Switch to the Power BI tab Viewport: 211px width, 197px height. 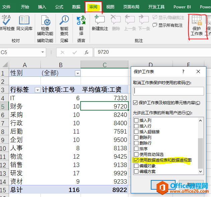click(x=182, y=7)
